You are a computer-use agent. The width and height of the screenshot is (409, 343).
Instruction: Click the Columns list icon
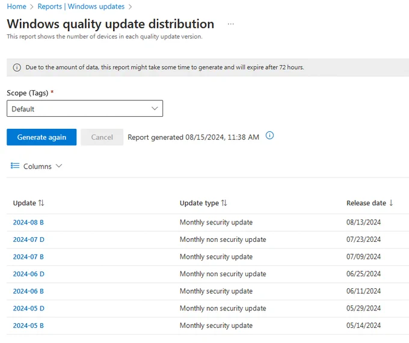15,165
